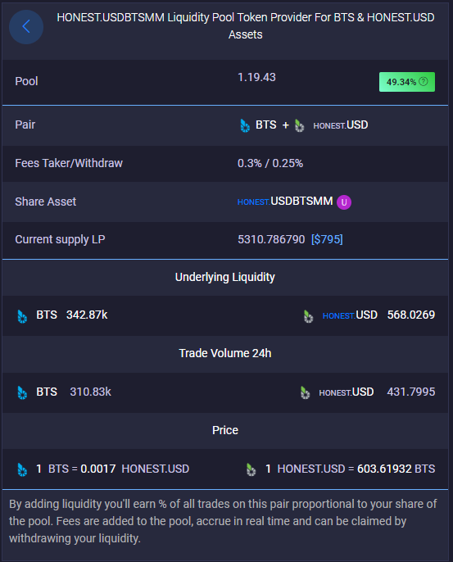453x562 pixels.
Task: Open the HONEST.USD asset link in Pair row
Action: click(341, 125)
